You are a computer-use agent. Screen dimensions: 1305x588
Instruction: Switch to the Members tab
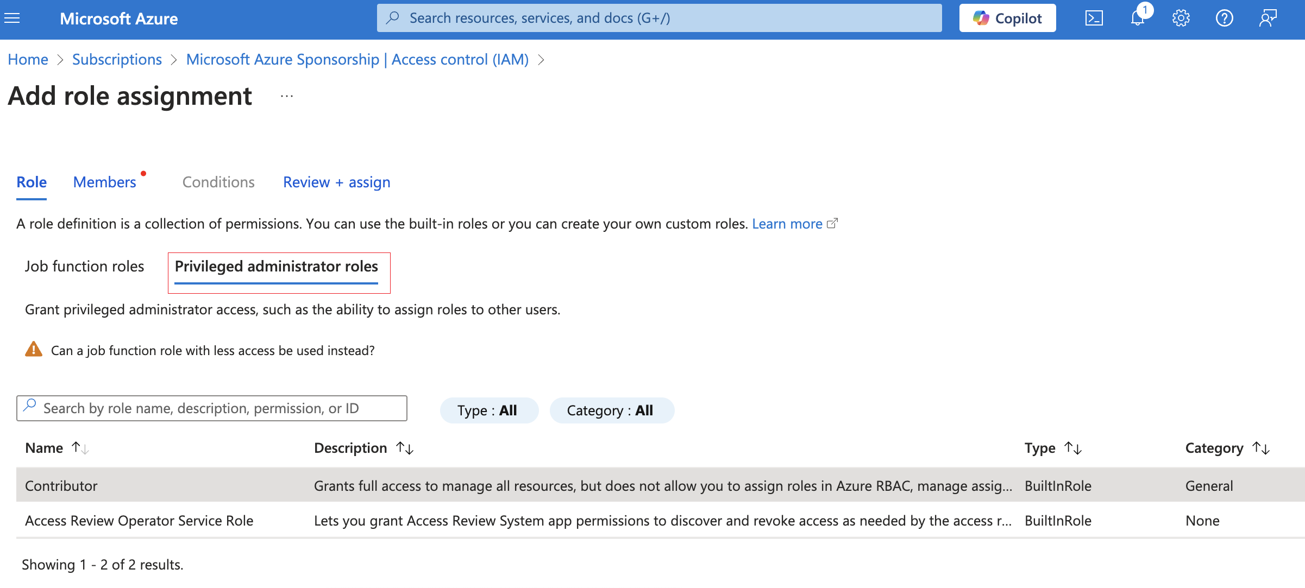(x=104, y=182)
